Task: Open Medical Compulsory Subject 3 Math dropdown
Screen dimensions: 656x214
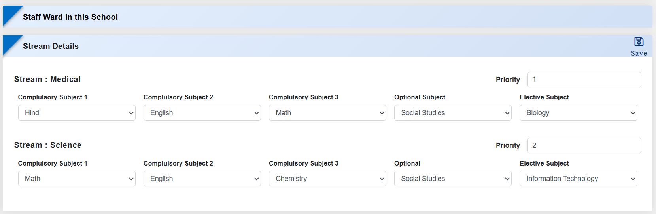Action: click(x=327, y=113)
